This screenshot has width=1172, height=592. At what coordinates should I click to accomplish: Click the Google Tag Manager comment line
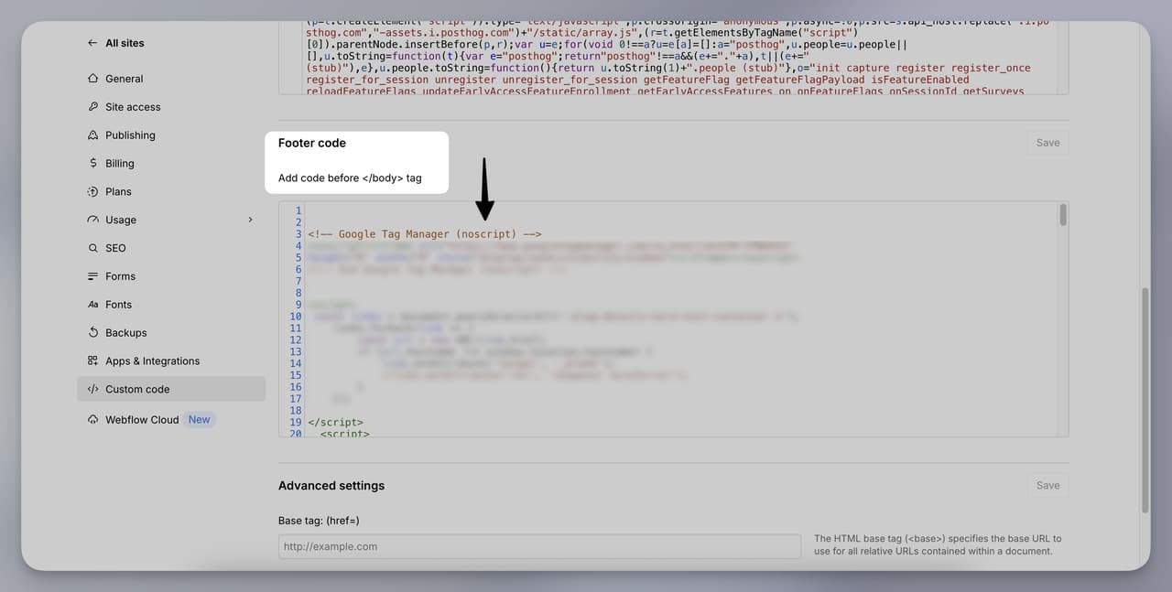(425, 234)
